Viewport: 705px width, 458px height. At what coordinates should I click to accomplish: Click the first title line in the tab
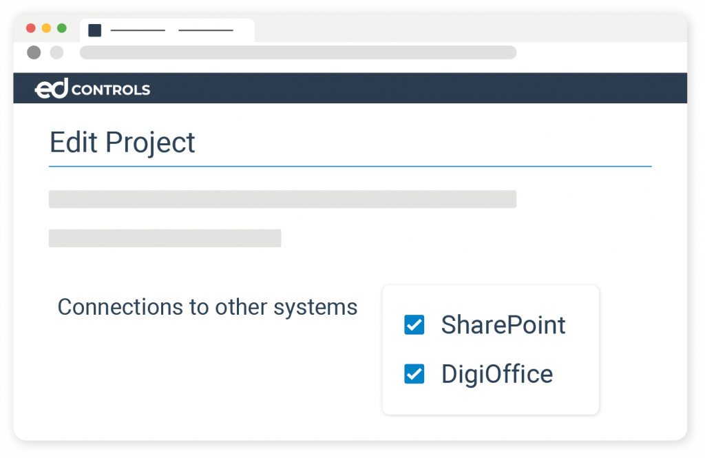[x=138, y=30]
